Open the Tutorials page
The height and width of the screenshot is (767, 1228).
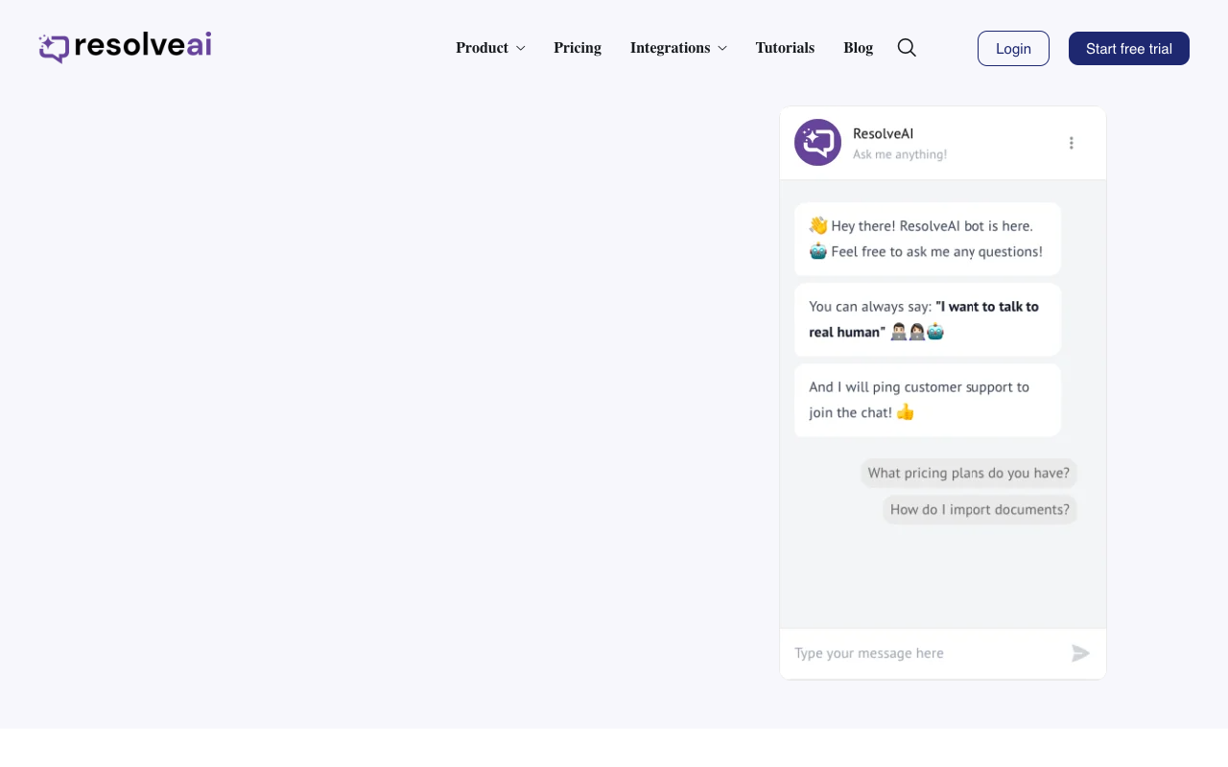coord(785,48)
